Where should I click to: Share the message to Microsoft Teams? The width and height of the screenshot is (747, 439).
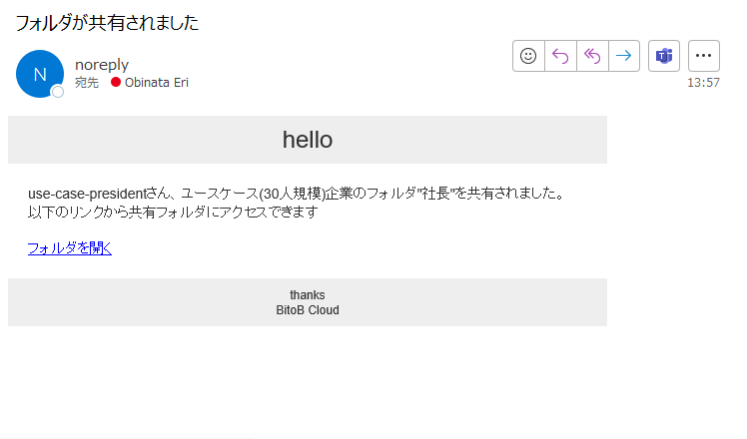664,56
